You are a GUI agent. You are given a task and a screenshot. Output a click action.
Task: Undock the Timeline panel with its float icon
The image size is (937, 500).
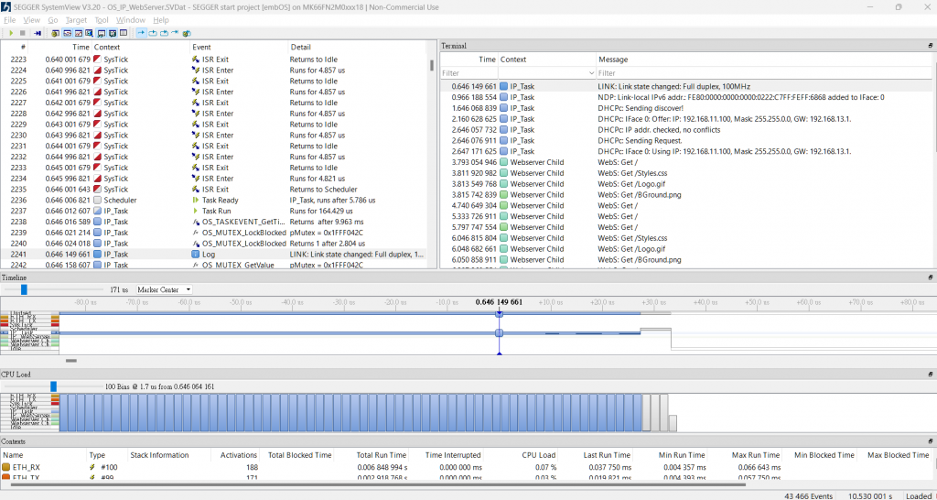coord(930,277)
